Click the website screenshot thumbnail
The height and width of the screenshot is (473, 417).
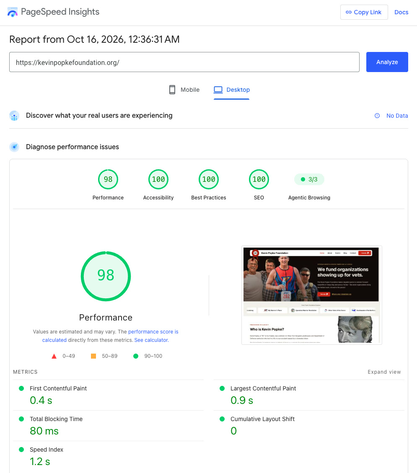pyautogui.click(x=312, y=295)
